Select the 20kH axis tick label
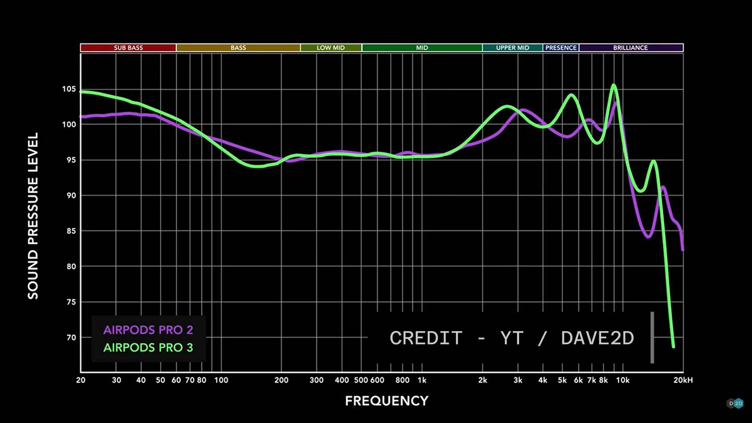Screen dimensions: 752x423 click(684, 381)
